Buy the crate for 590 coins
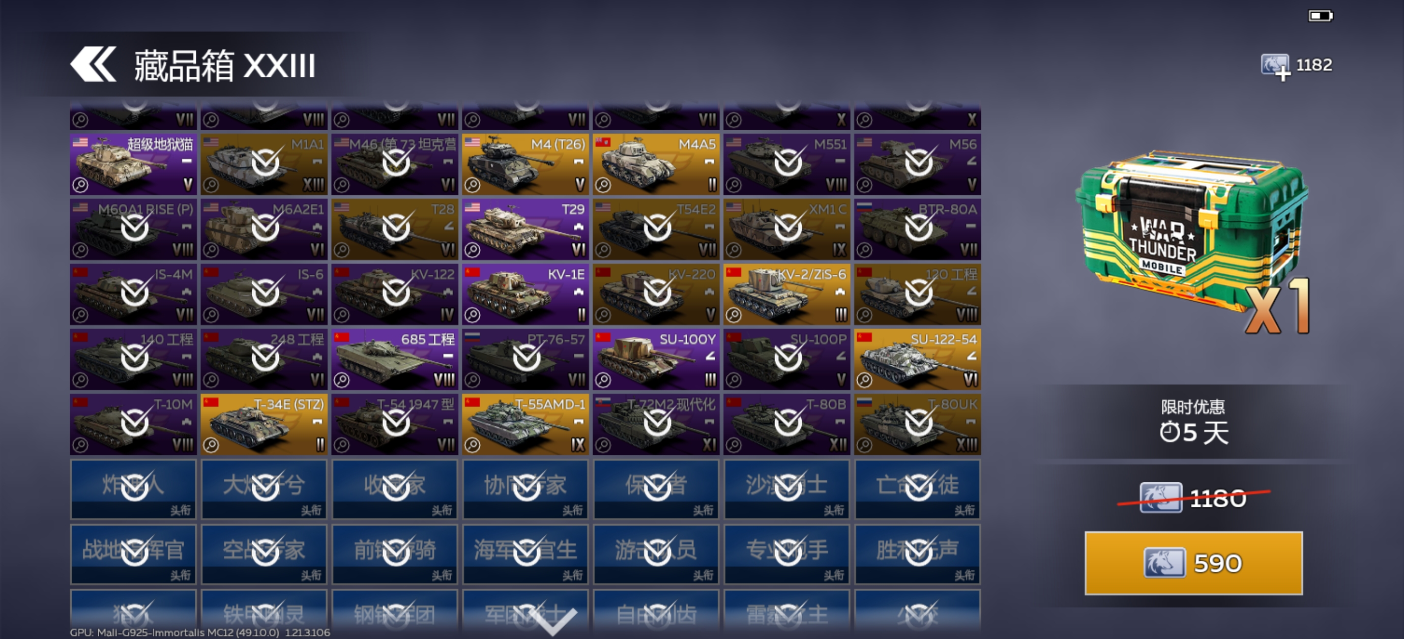 click(x=1193, y=563)
